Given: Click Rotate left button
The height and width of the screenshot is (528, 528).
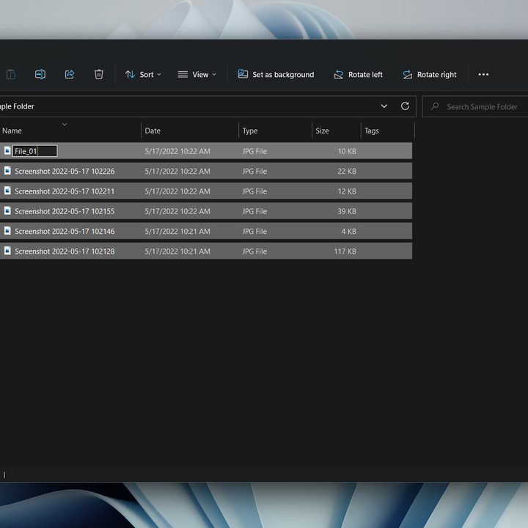Looking at the screenshot, I should [358, 74].
